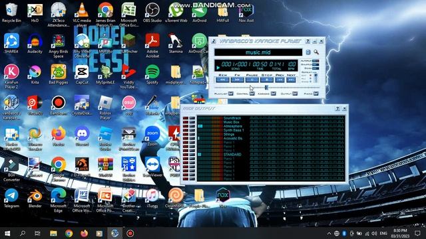This screenshot has height=239, width=426.
Task: Select Music Box instrument text
Action: pos(231,122)
